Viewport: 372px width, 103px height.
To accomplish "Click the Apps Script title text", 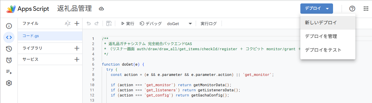I will coord(33,9).
